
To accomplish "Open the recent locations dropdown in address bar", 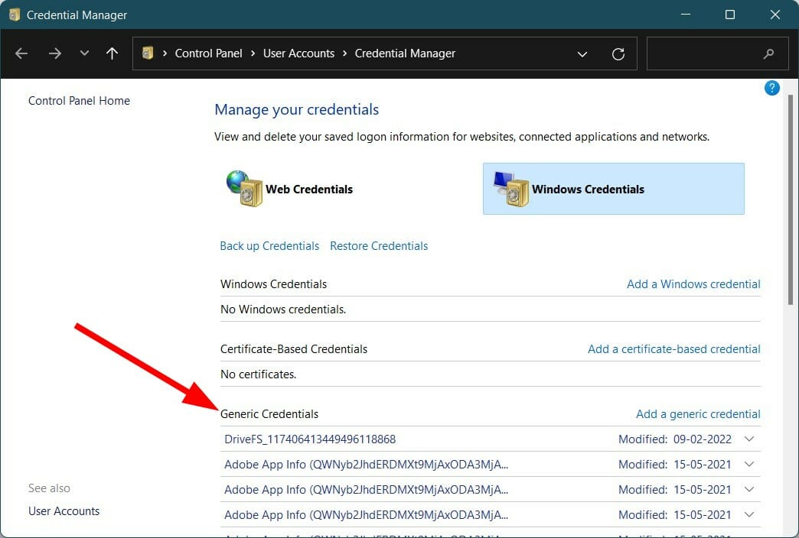I will tap(582, 53).
